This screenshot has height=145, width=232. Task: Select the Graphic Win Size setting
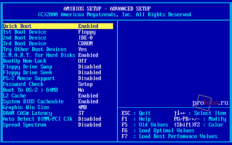pos(26,107)
